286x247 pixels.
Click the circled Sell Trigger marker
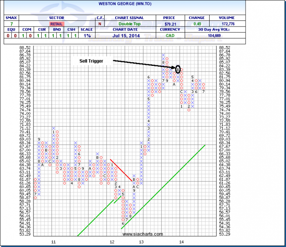pyautogui.click(x=178, y=70)
